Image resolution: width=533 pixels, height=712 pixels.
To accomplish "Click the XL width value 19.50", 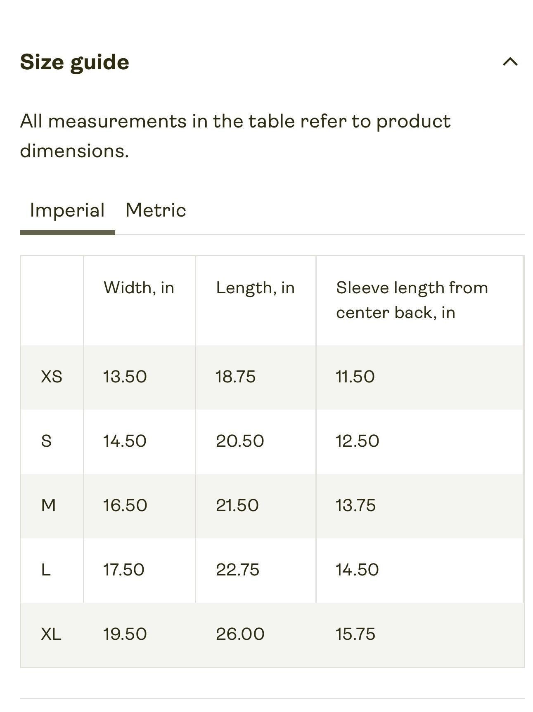I will (125, 634).
